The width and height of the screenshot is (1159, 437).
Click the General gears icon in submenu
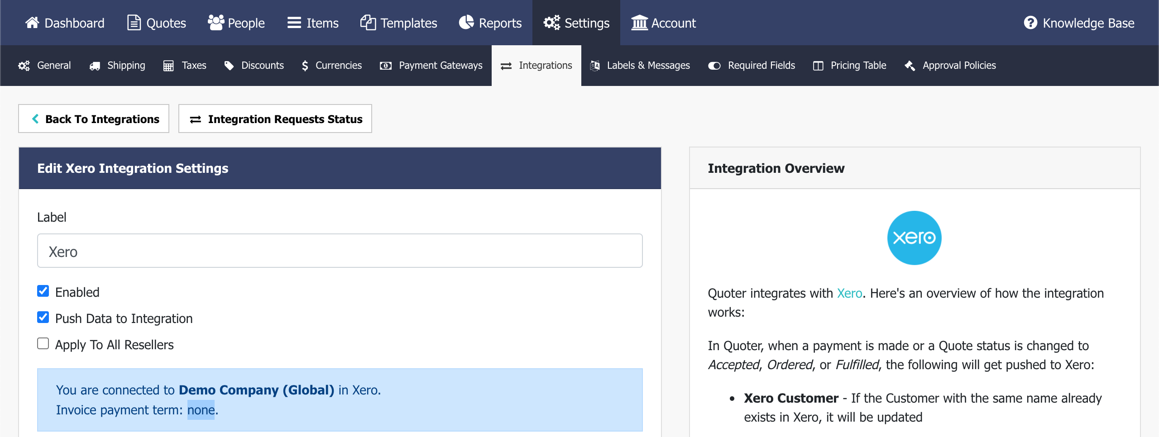(24, 66)
